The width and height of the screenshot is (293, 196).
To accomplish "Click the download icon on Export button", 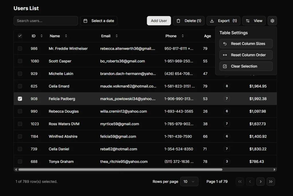I will click(x=212, y=21).
